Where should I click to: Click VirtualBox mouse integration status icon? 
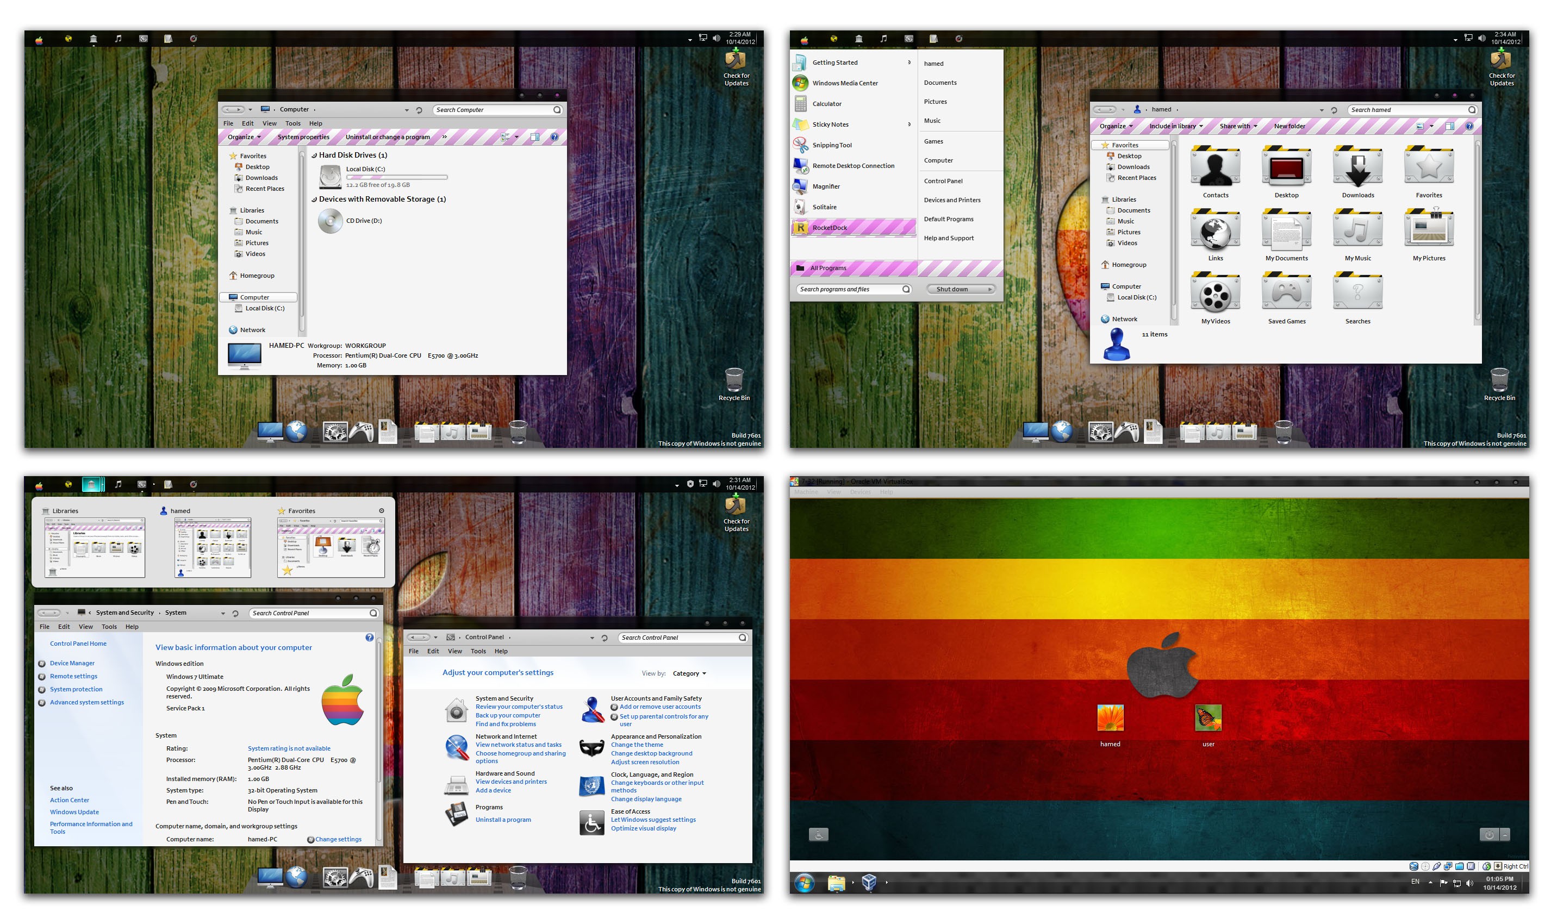pos(1486,866)
